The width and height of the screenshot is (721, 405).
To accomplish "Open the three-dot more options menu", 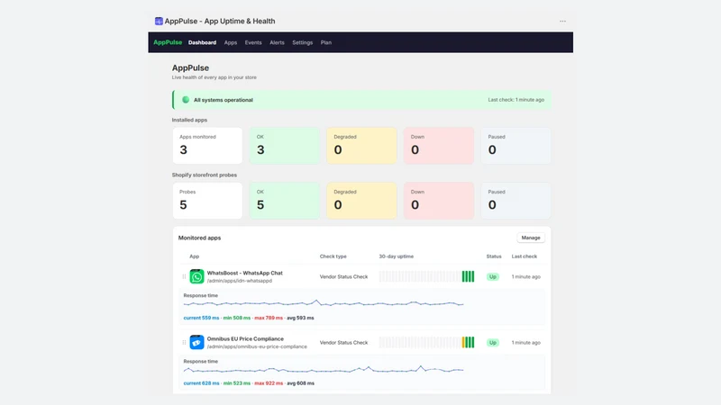I will 562,21.
